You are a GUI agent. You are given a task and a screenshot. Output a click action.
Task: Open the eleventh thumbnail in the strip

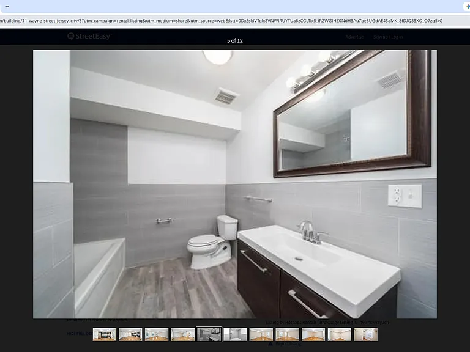click(x=366, y=334)
